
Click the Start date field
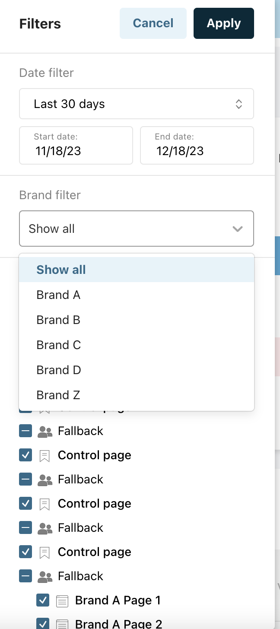pos(76,146)
